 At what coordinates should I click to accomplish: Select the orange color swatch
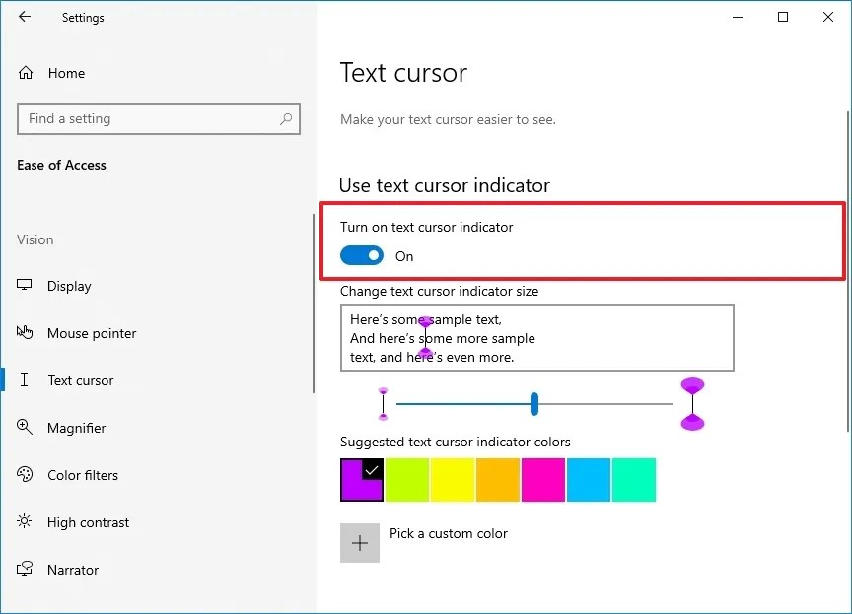click(498, 480)
